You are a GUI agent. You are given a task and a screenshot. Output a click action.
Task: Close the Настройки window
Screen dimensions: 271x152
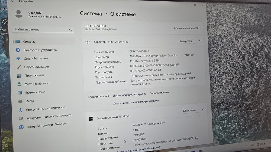202,5
